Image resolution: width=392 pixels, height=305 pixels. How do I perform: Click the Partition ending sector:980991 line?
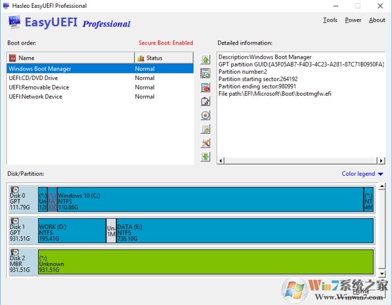coord(257,86)
